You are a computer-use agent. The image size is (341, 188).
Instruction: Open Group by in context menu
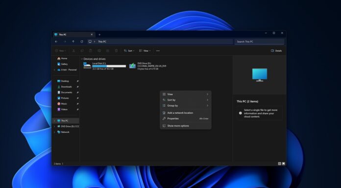click(186, 105)
